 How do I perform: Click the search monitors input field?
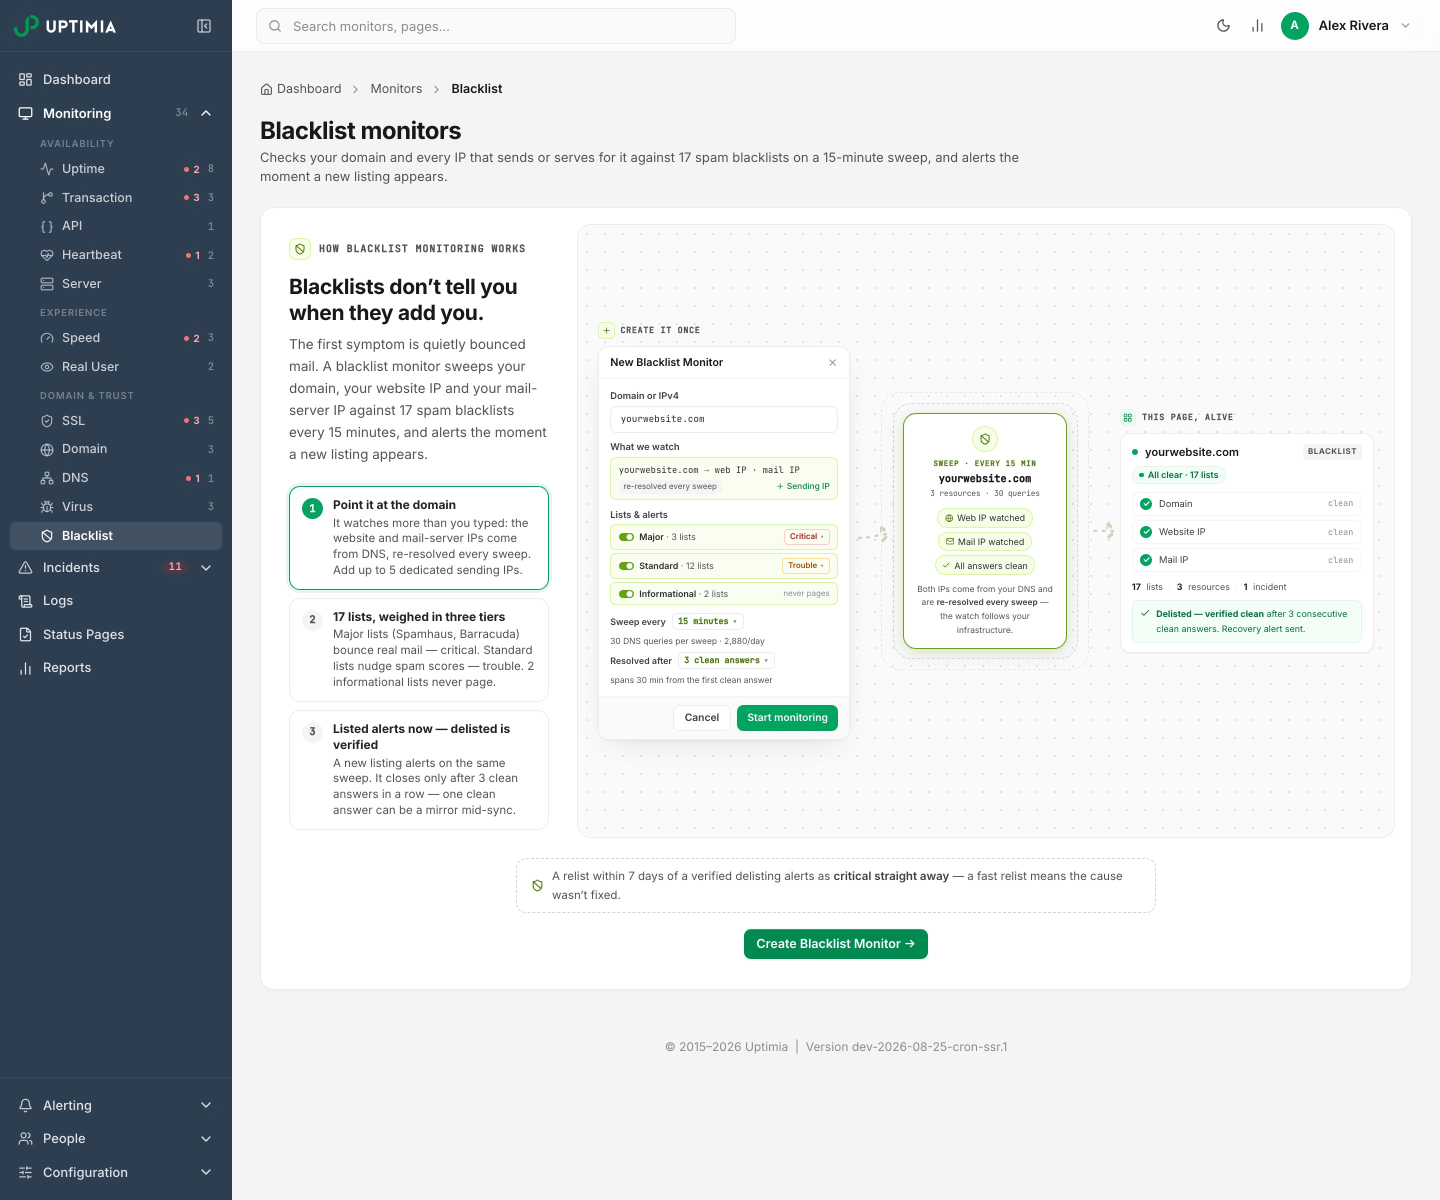[x=496, y=26]
